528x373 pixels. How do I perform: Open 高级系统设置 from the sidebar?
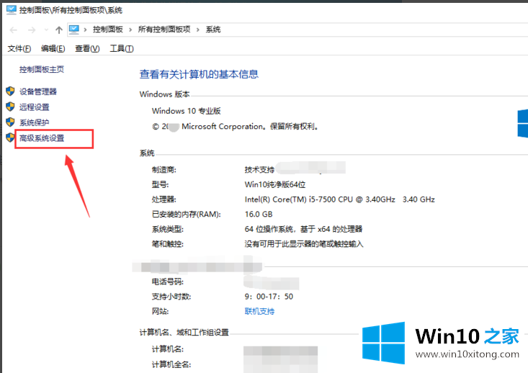click(x=42, y=138)
